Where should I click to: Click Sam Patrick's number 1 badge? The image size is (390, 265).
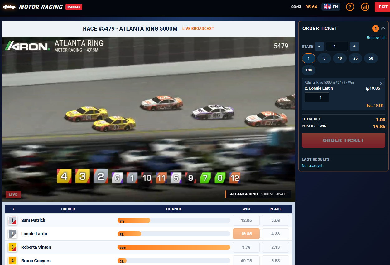point(12,220)
